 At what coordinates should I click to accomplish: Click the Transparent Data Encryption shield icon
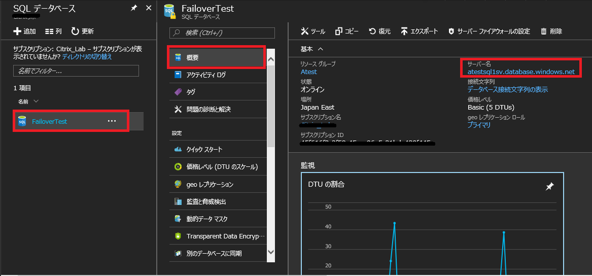click(178, 236)
